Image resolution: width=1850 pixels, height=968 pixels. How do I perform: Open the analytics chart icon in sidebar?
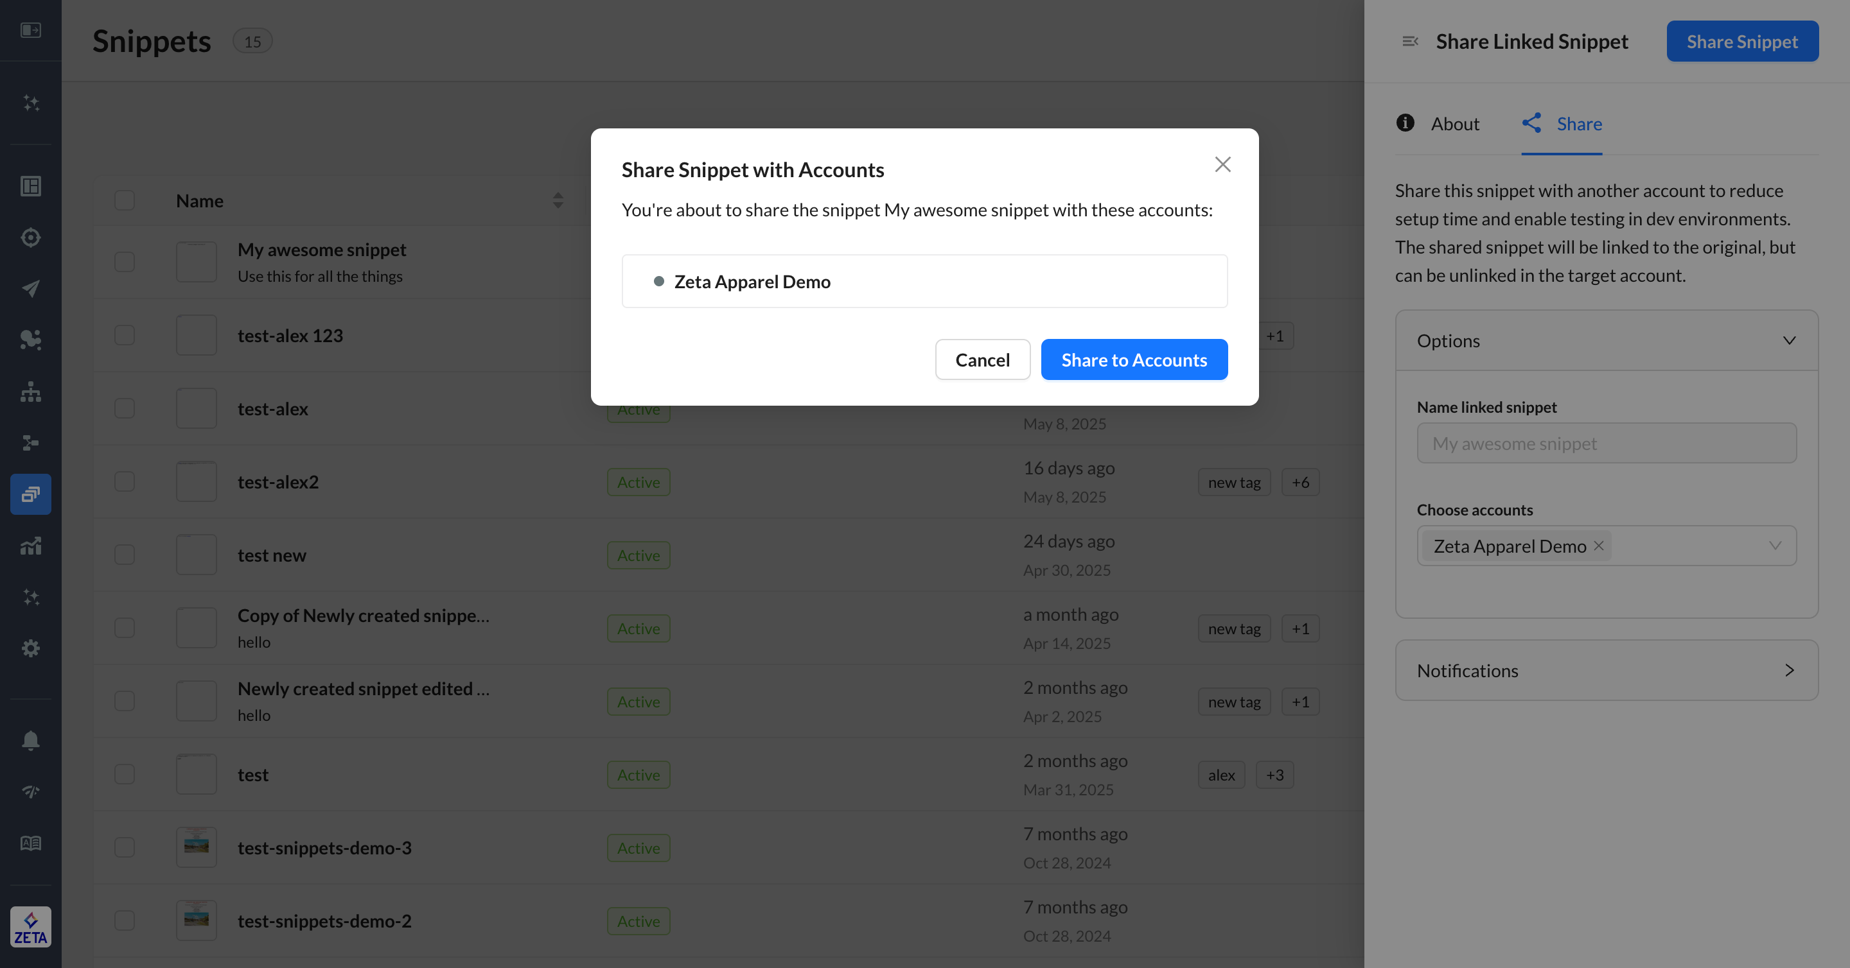(30, 546)
